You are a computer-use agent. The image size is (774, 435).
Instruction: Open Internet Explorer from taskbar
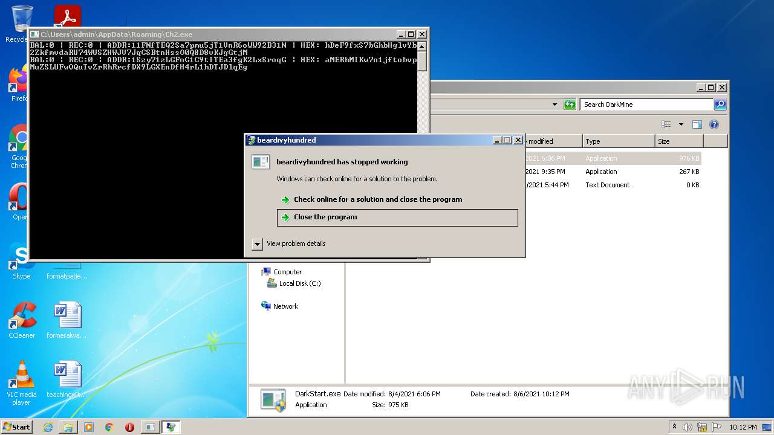coord(48,427)
